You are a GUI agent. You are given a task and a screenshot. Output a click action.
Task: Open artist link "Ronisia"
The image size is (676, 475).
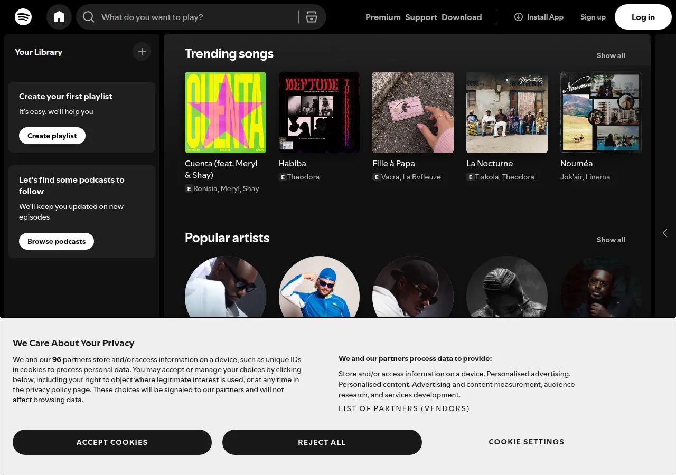click(x=205, y=189)
